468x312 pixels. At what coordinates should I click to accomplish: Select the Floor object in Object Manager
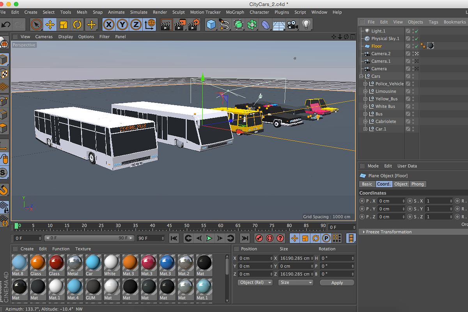pos(376,46)
